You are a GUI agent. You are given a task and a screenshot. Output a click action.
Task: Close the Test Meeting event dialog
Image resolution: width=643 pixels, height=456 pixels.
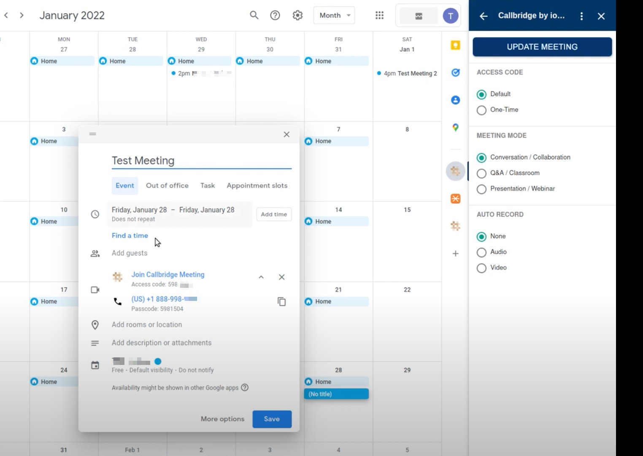click(x=286, y=134)
